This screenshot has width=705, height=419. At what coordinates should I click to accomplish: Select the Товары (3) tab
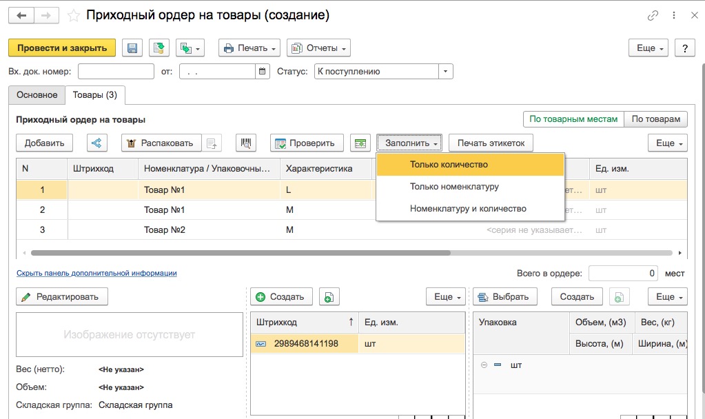95,95
